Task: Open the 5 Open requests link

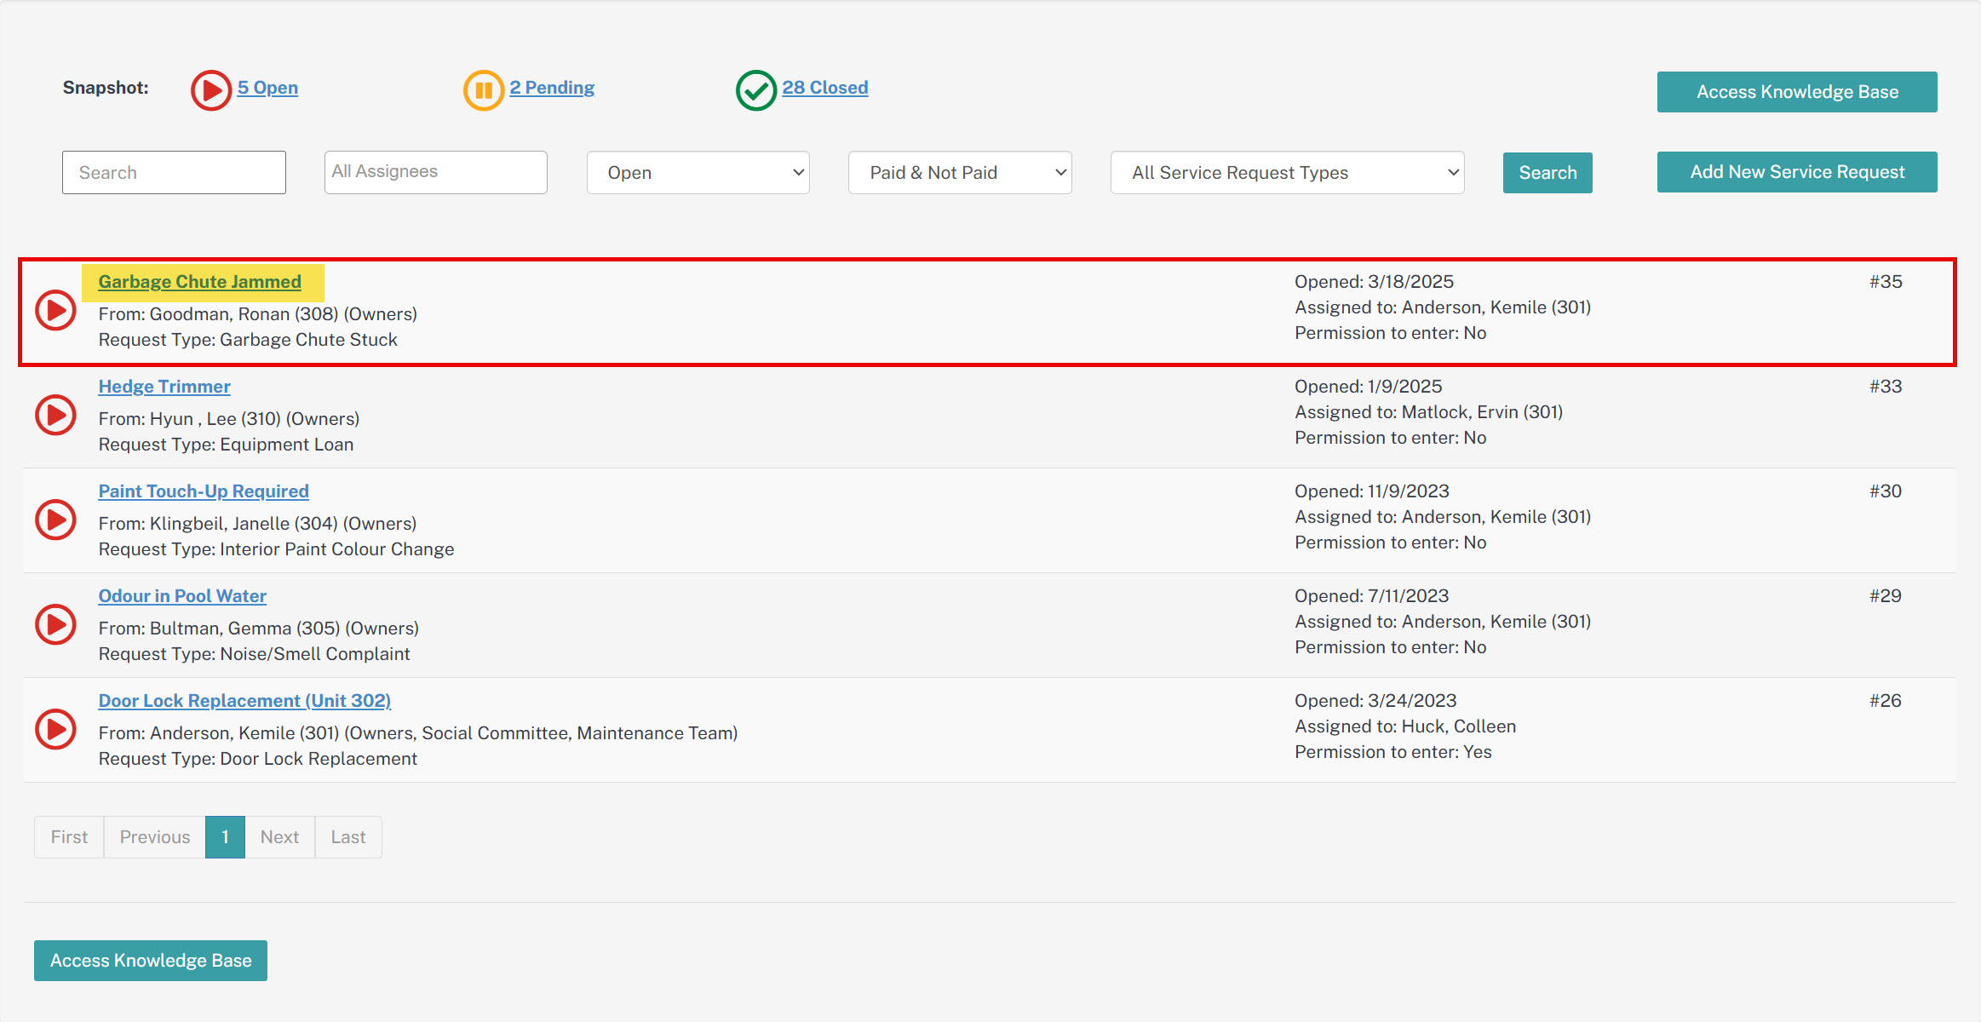Action: click(267, 88)
